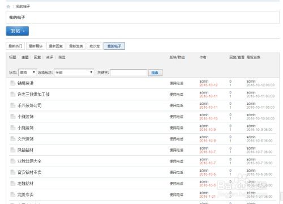Click 便民电话 forum in the 许老三铁焊加工部 row
Image resolution: width=283 pixels, height=204 pixels.
177,95
